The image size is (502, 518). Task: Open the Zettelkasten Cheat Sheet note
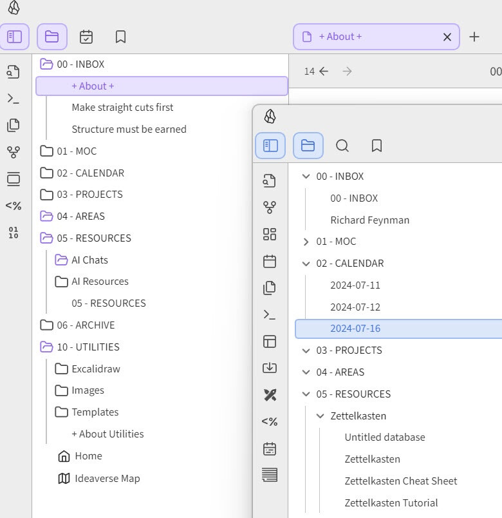(400, 481)
